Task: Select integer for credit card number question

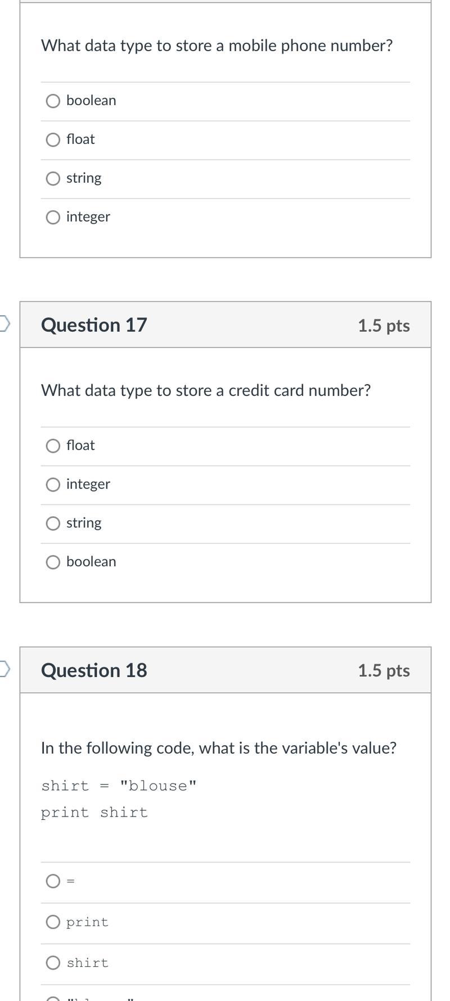Action: [53, 485]
